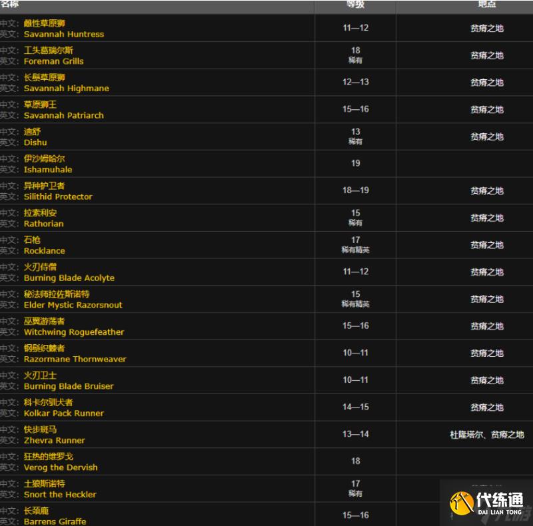The width and height of the screenshot is (533, 526).
Task: Click Chinese name 长颈鹿
Action: 36,511
